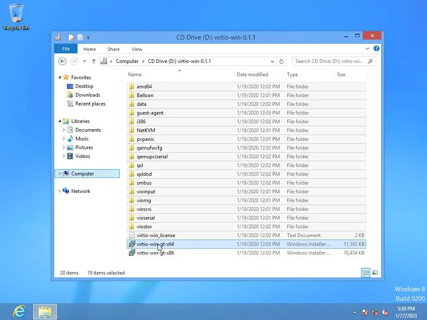Click the vioinput folder name
Screen dimensions: 427x320
[x=146, y=192]
